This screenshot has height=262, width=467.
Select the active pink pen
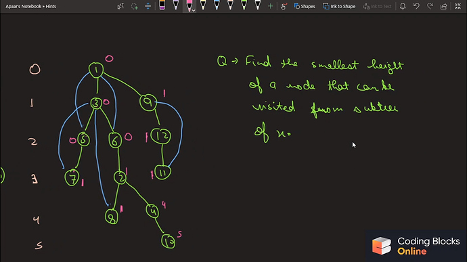tap(189, 5)
